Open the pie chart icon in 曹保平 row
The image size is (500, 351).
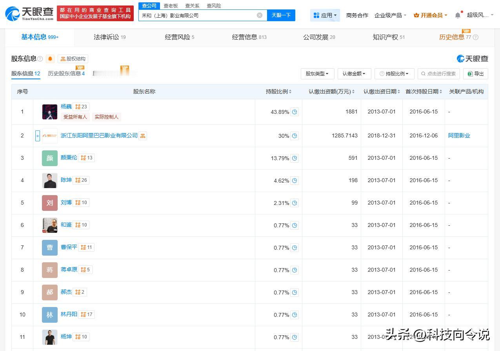pyautogui.click(x=295, y=248)
